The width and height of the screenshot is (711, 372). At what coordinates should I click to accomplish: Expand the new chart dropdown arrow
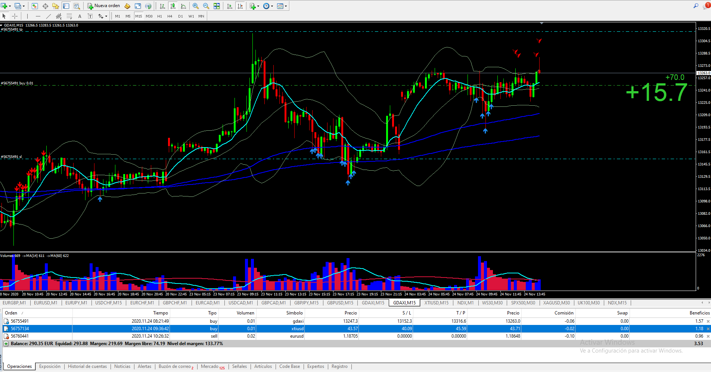(x=10, y=6)
